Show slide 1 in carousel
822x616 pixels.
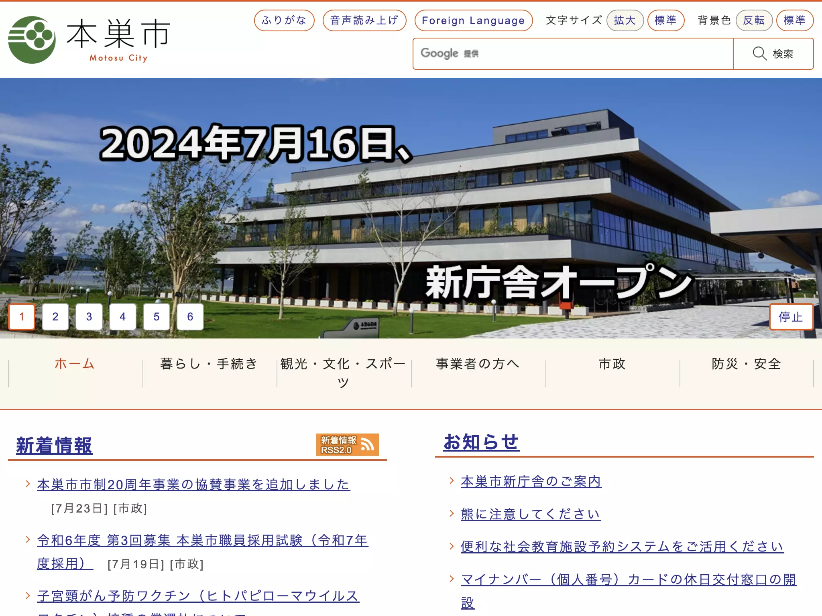point(22,317)
